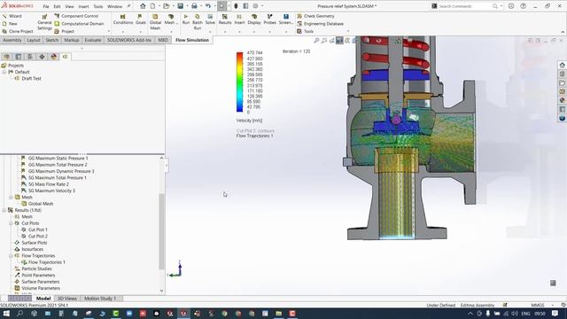
Task: Open the Edit menu
Action: pyautogui.click(x=57, y=6)
